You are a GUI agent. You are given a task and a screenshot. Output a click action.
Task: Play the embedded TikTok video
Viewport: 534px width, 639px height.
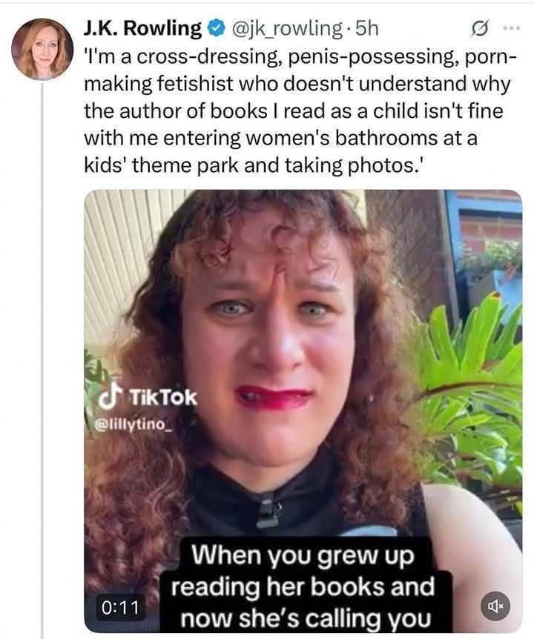pyautogui.click(x=303, y=334)
